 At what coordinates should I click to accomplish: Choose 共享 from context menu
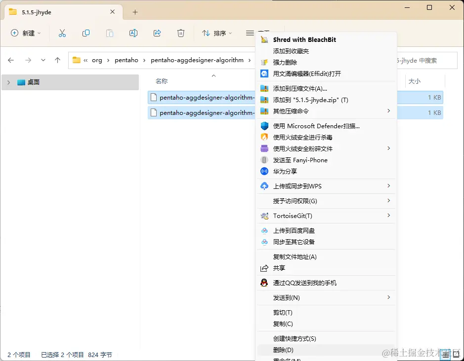pyautogui.click(x=326, y=268)
